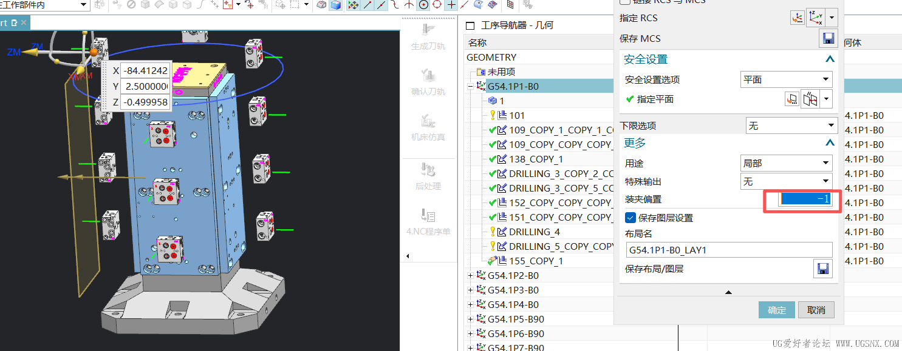902x351 pixels.
Task: Toggle the Enable Snap Point icon
Action: click(x=354, y=5)
